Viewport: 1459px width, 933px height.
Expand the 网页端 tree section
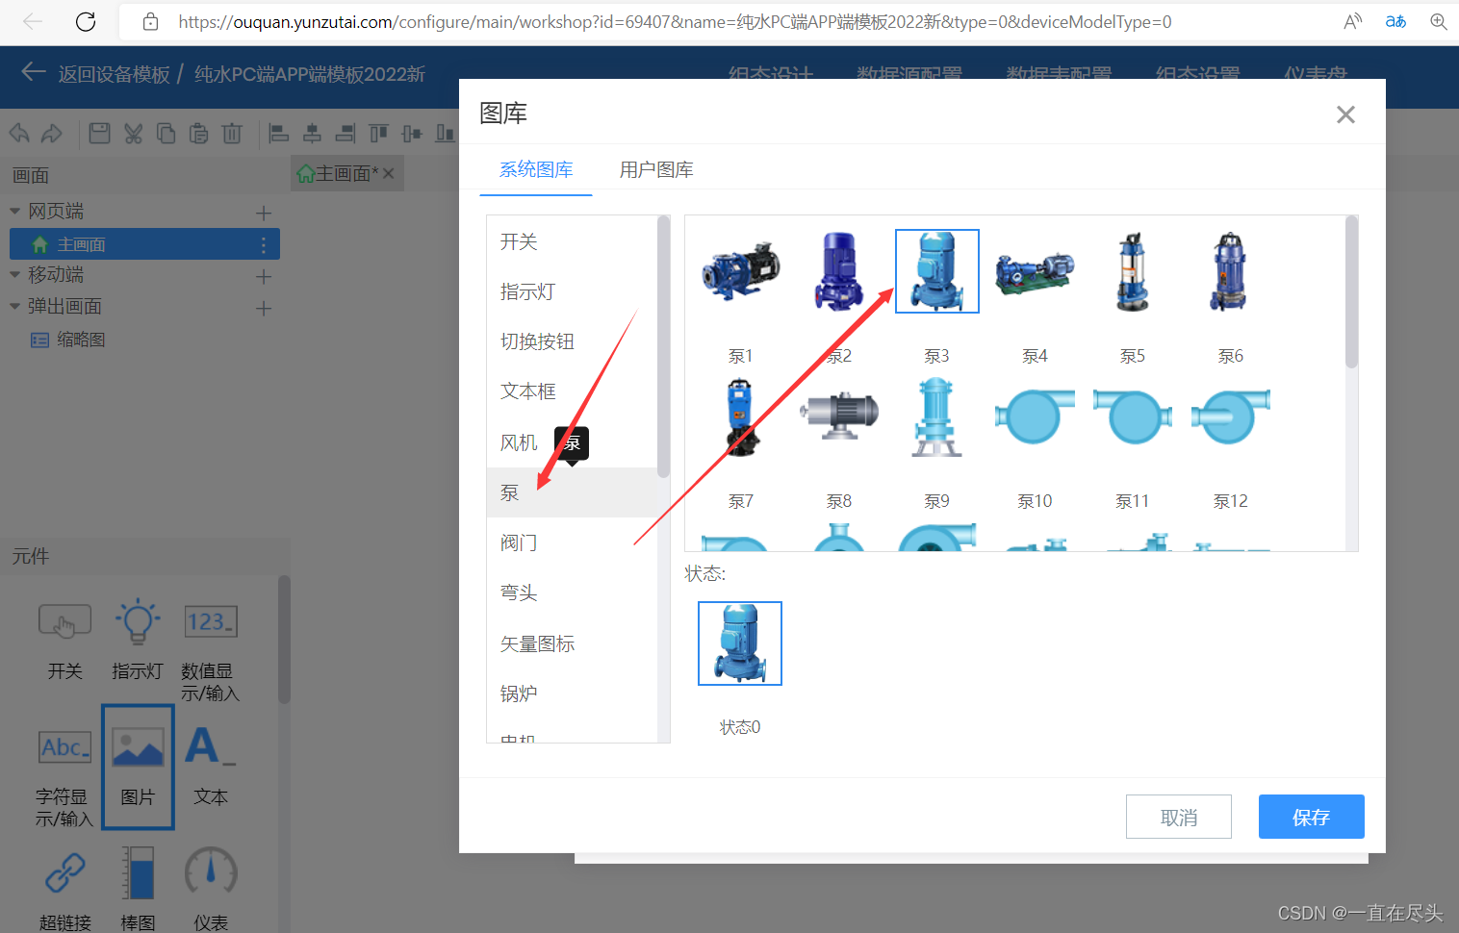point(13,210)
